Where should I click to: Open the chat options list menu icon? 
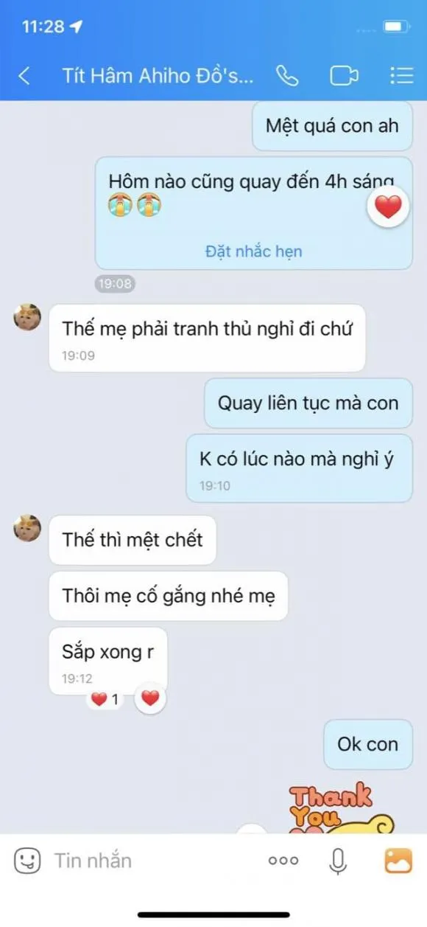coord(401,75)
